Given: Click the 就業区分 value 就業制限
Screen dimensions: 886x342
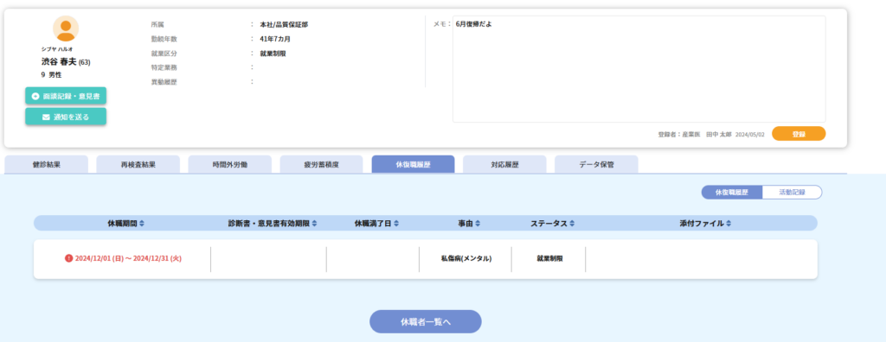Looking at the screenshot, I should tap(273, 54).
